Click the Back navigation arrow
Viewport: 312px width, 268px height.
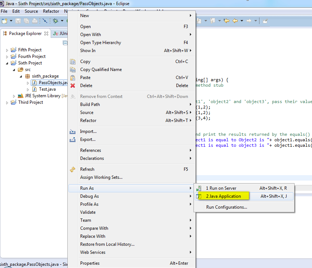click(x=235, y=21)
